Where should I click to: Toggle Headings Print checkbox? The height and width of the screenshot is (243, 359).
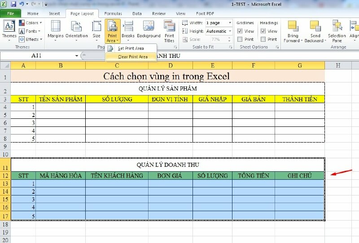pos(263,39)
